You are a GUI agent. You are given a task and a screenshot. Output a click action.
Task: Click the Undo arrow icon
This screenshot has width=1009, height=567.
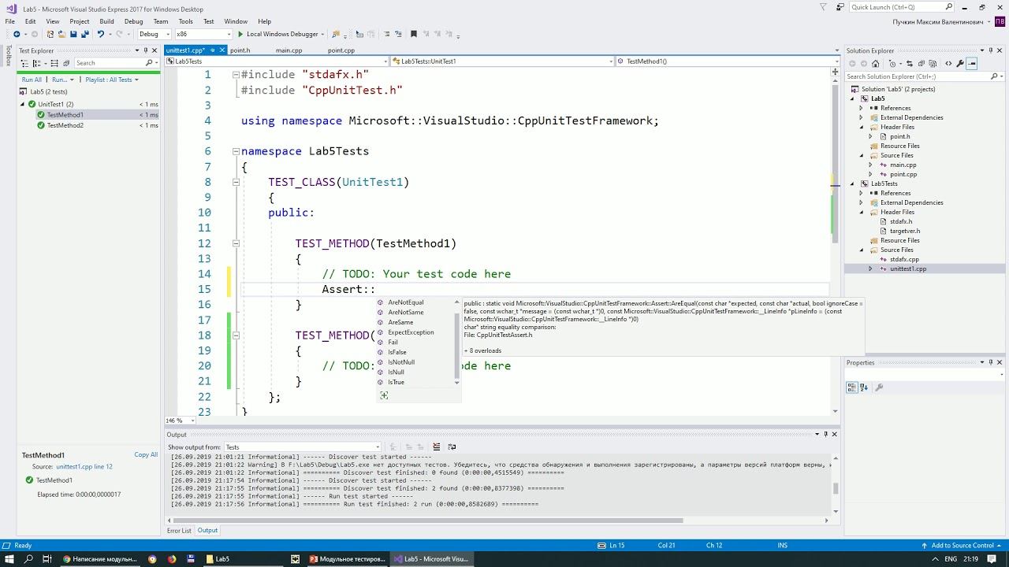tap(100, 35)
